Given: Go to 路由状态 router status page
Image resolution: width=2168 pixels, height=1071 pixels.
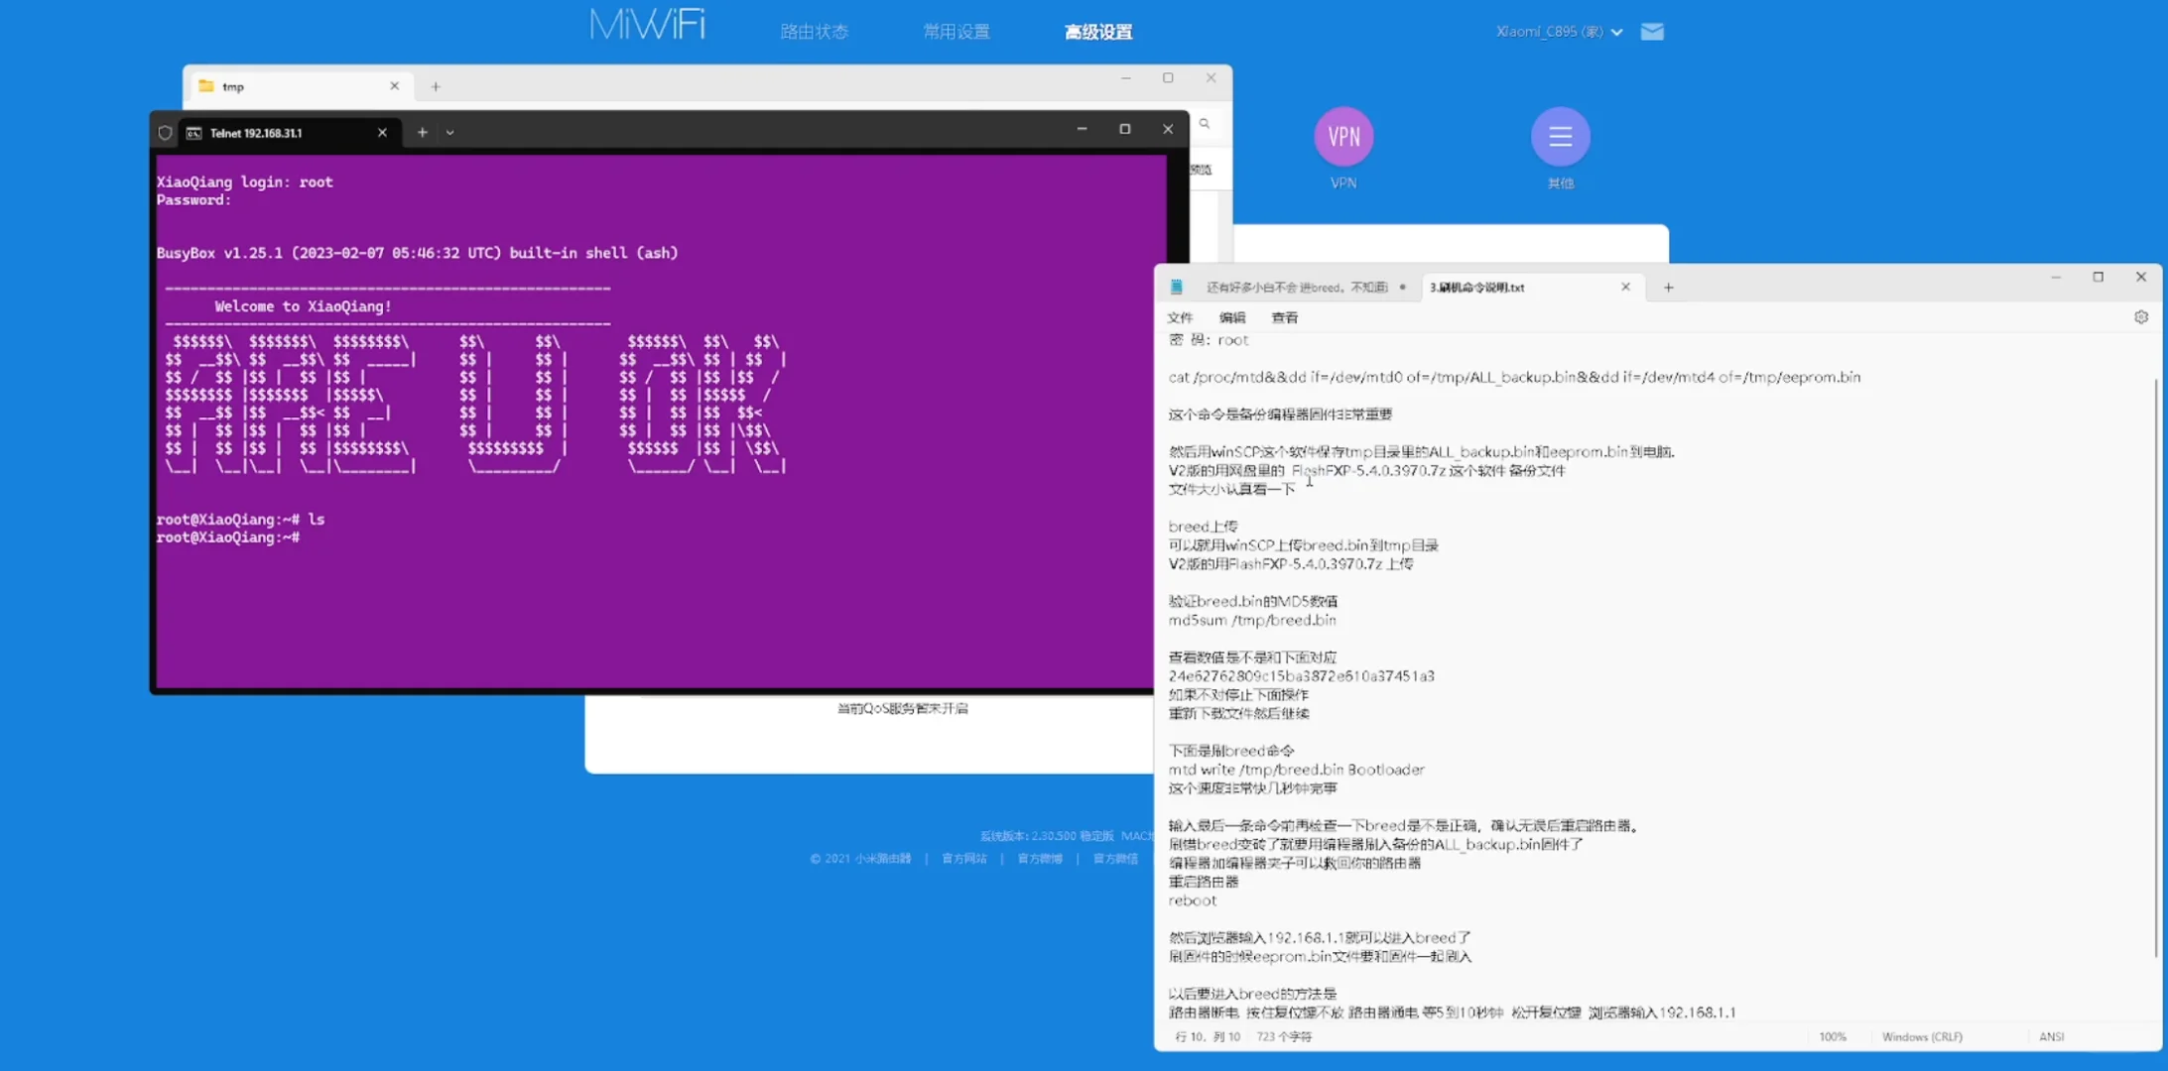Looking at the screenshot, I should point(814,32).
